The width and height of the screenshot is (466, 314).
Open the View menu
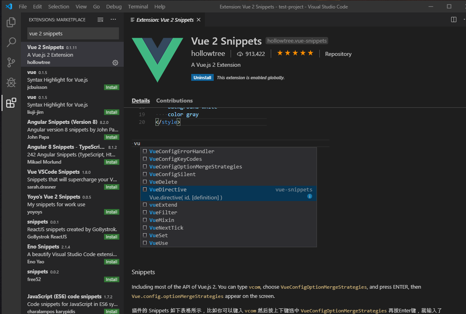(x=81, y=6)
